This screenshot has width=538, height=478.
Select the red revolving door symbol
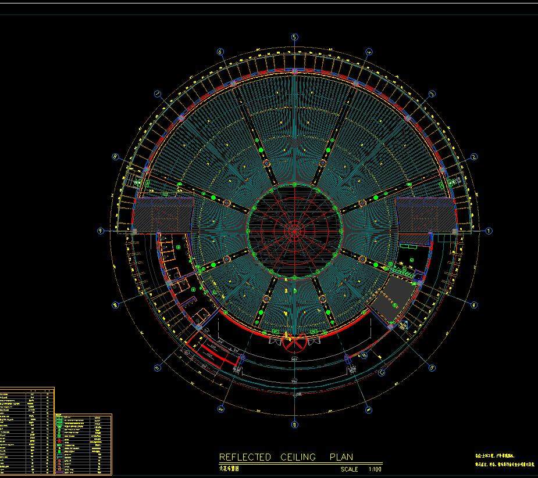(x=295, y=343)
